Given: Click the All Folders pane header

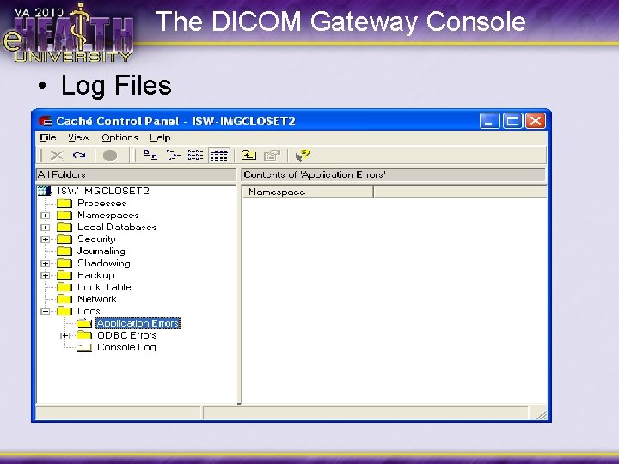Looking at the screenshot, I should (136, 174).
